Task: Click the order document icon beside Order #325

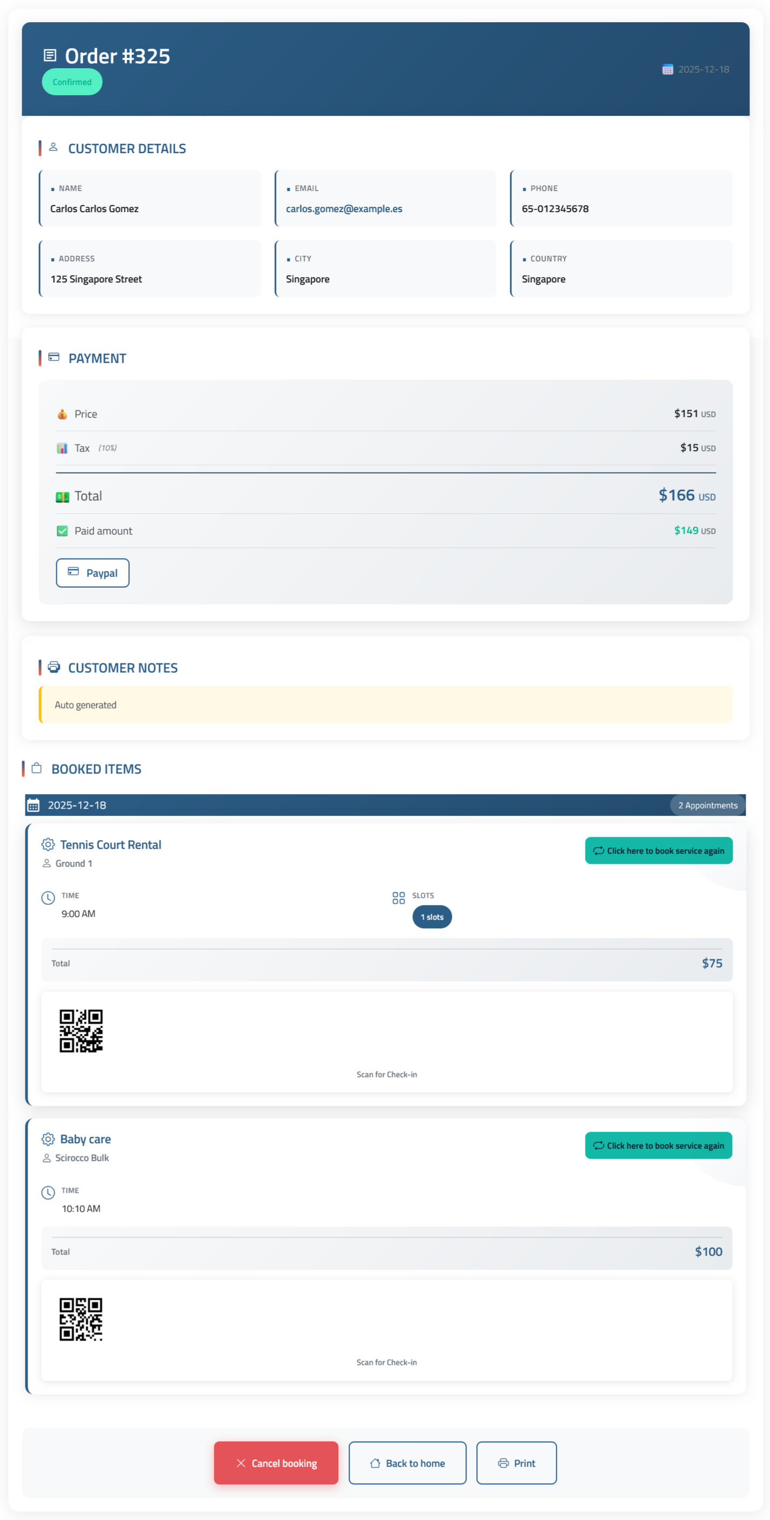Action: tap(50, 56)
